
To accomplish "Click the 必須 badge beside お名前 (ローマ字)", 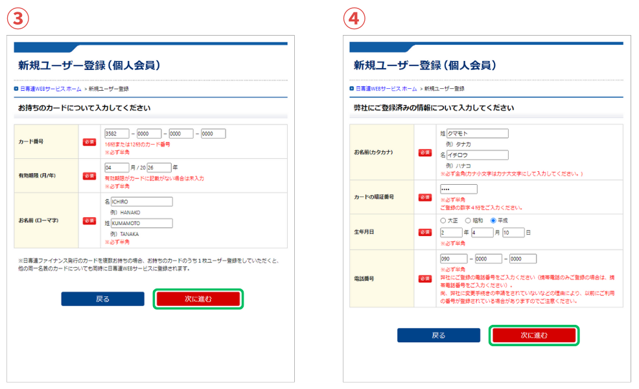I will tap(89, 220).
